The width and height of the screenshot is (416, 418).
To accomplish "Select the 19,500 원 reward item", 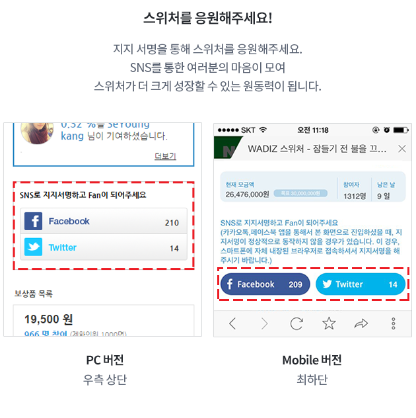I will click(x=104, y=320).
